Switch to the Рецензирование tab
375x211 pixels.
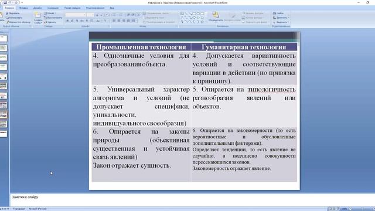[95, 8]
